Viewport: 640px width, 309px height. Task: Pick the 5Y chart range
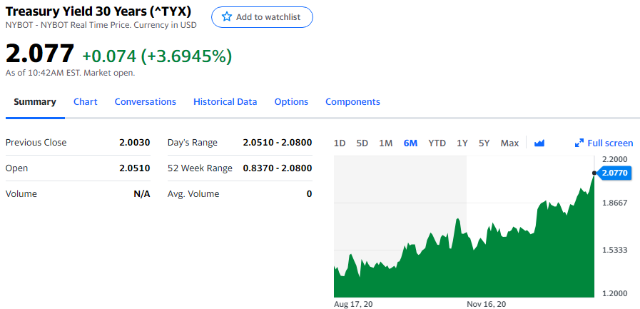point(484,143)
